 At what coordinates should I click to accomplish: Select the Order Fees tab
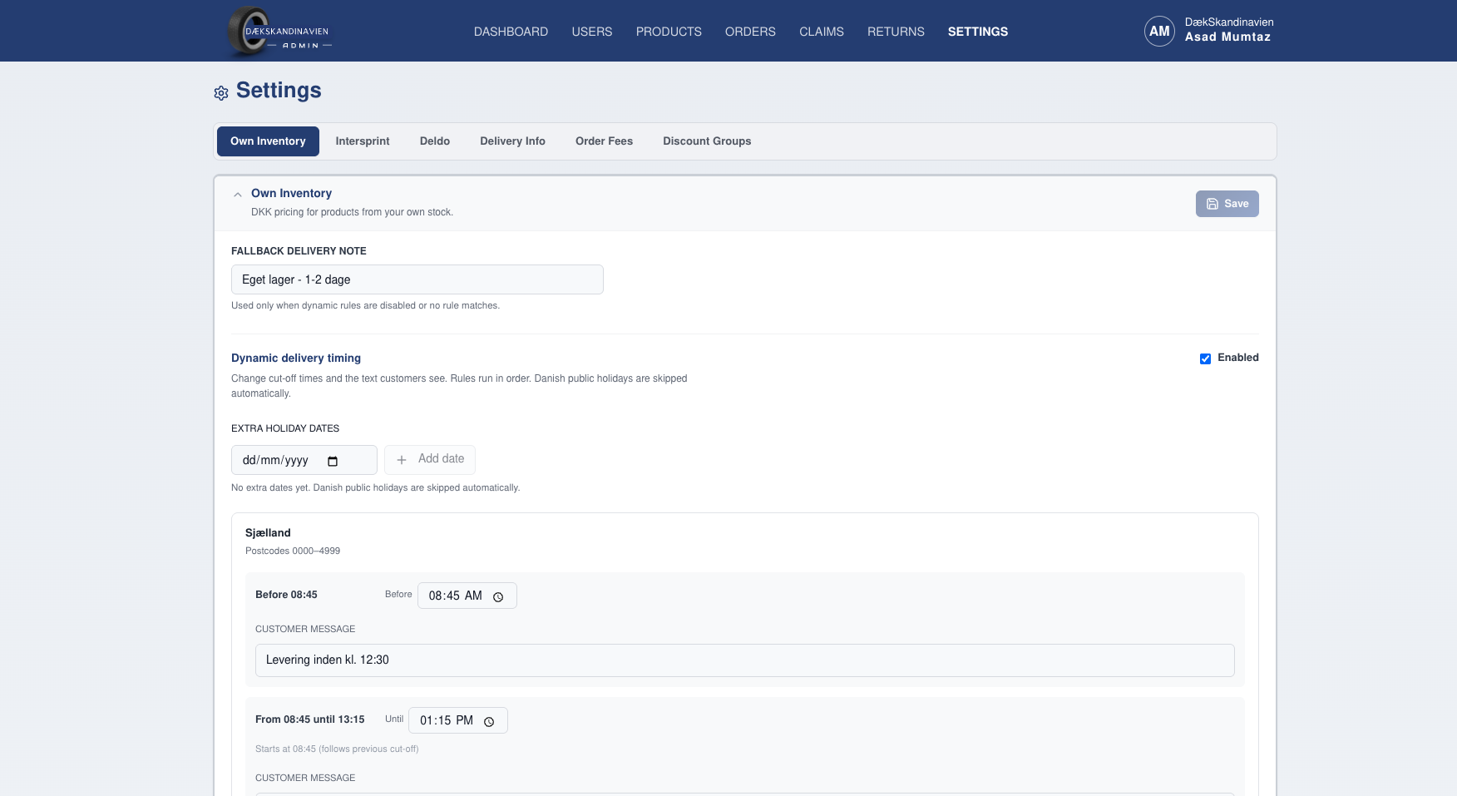604,141
